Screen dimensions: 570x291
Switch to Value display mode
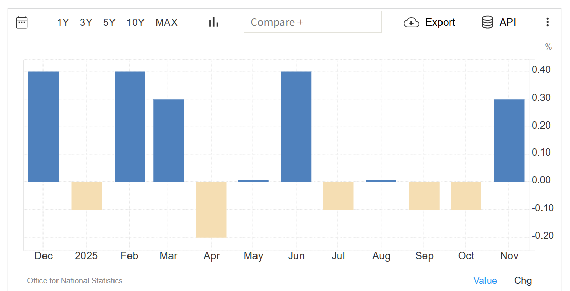pyautogui.click(x=485, y=280)
